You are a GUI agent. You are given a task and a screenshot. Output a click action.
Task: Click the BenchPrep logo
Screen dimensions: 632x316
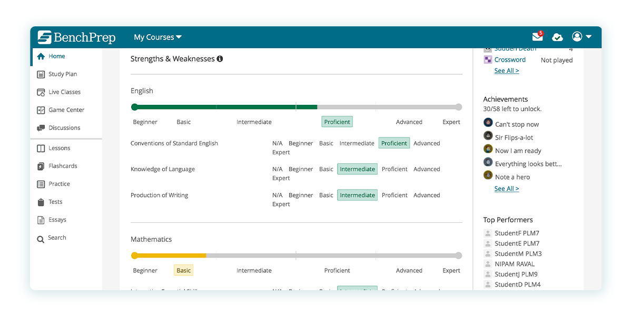pyautogui.click(x=76, y=37)
